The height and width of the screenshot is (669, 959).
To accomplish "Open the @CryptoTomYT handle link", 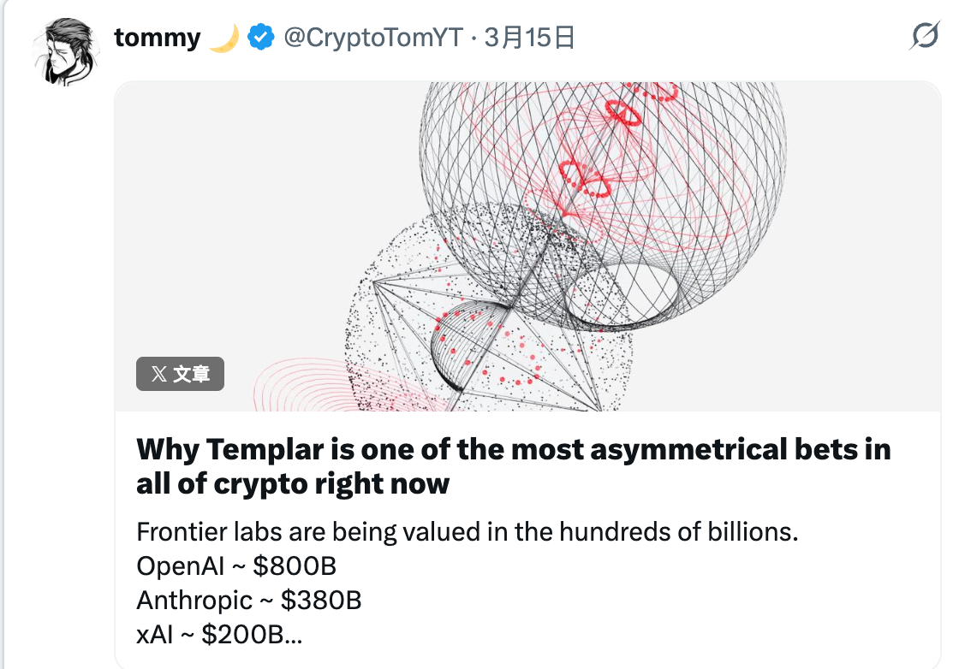I will [x=372, y=38].
